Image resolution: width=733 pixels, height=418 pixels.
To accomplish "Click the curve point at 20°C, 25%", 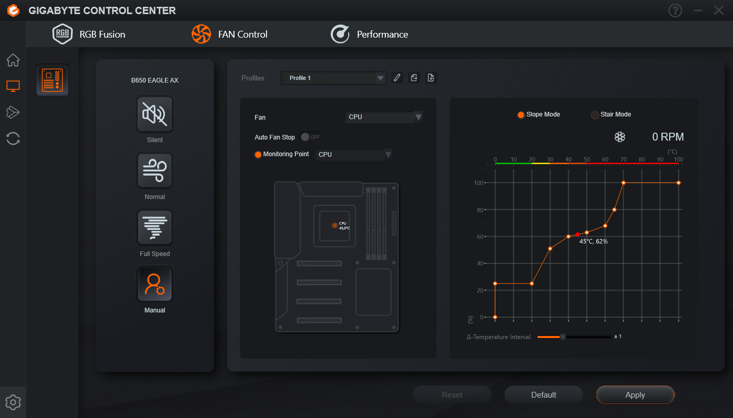I will tap(532, 284).
